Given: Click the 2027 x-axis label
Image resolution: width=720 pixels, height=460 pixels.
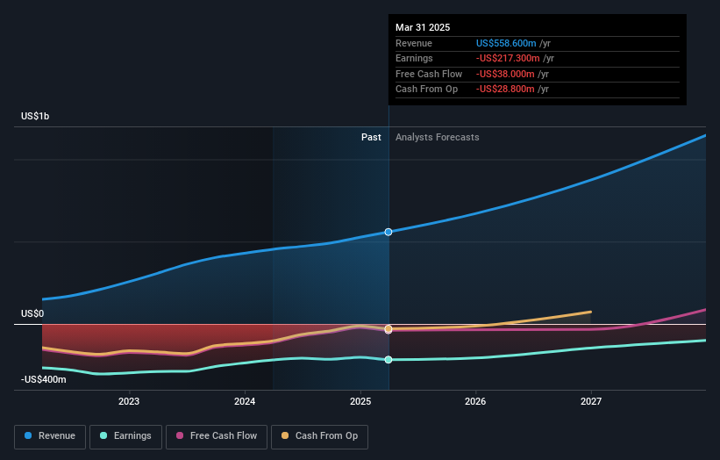Looking at the screenshot, I should tap(591, 401).
